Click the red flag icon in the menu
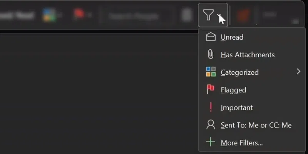 pos(211,89)
